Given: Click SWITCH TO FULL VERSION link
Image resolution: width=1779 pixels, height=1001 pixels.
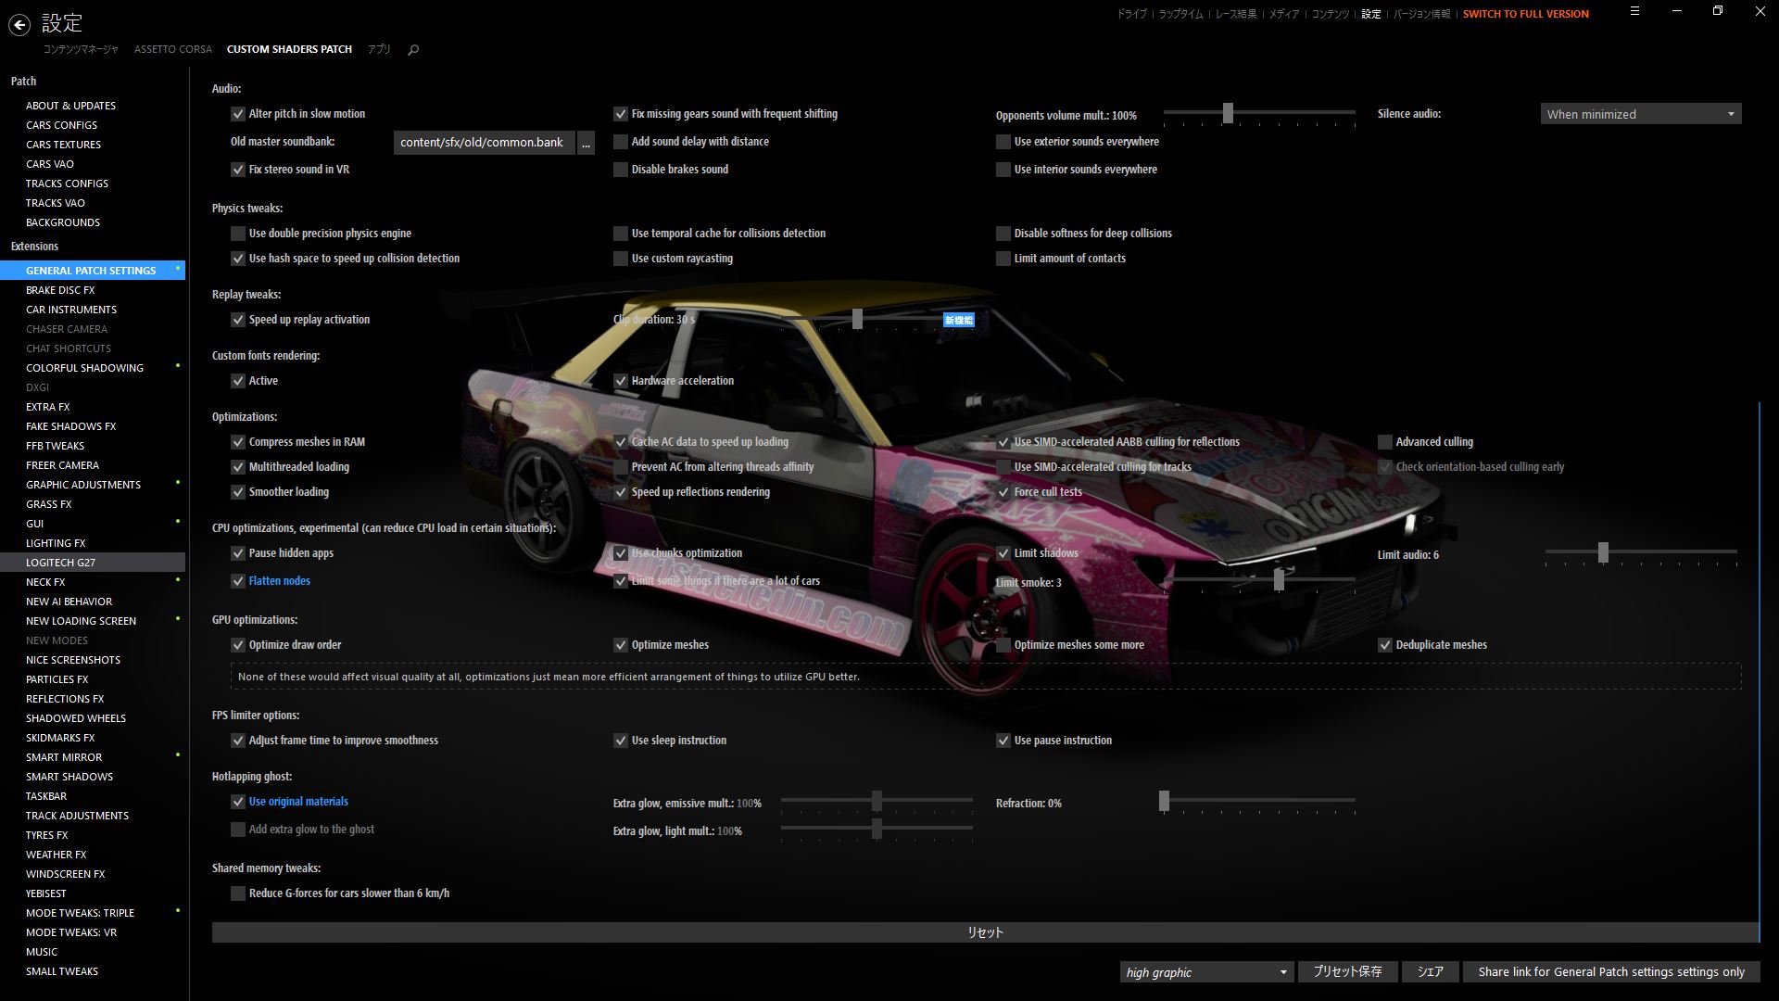Looking at the screenshot, I should (1525, 14).
